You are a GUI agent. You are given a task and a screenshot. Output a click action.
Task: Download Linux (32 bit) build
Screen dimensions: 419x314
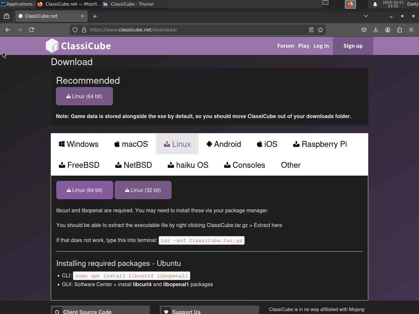click(x=143, y=190)
